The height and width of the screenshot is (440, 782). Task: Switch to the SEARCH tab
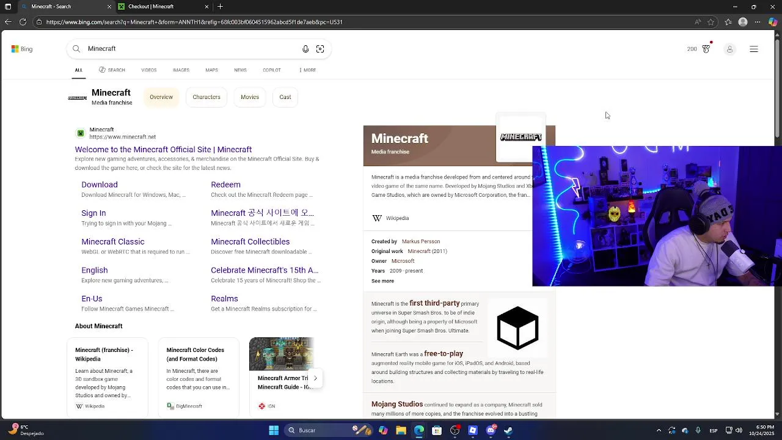[112, 70]
